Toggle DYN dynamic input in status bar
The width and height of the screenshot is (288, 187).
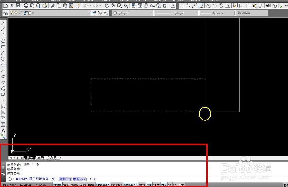pos(149,185)
